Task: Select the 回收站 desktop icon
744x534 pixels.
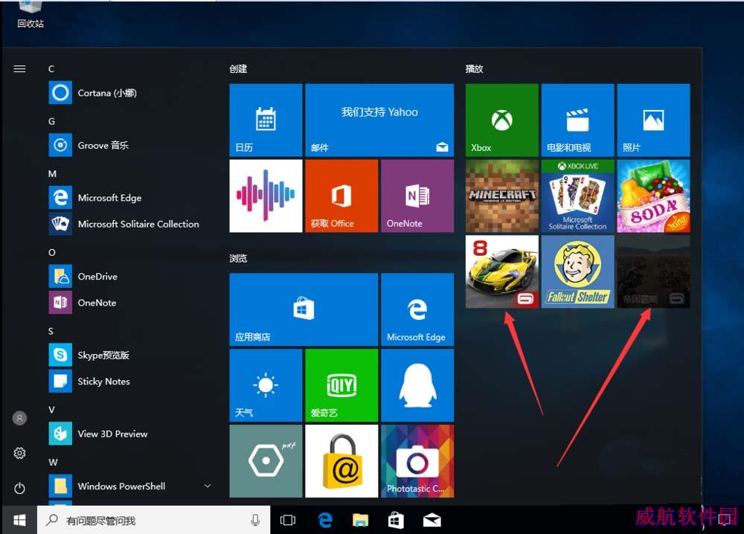Action: pos(31,15)
